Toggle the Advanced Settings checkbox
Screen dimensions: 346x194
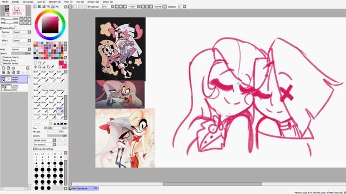pos(34,149)
